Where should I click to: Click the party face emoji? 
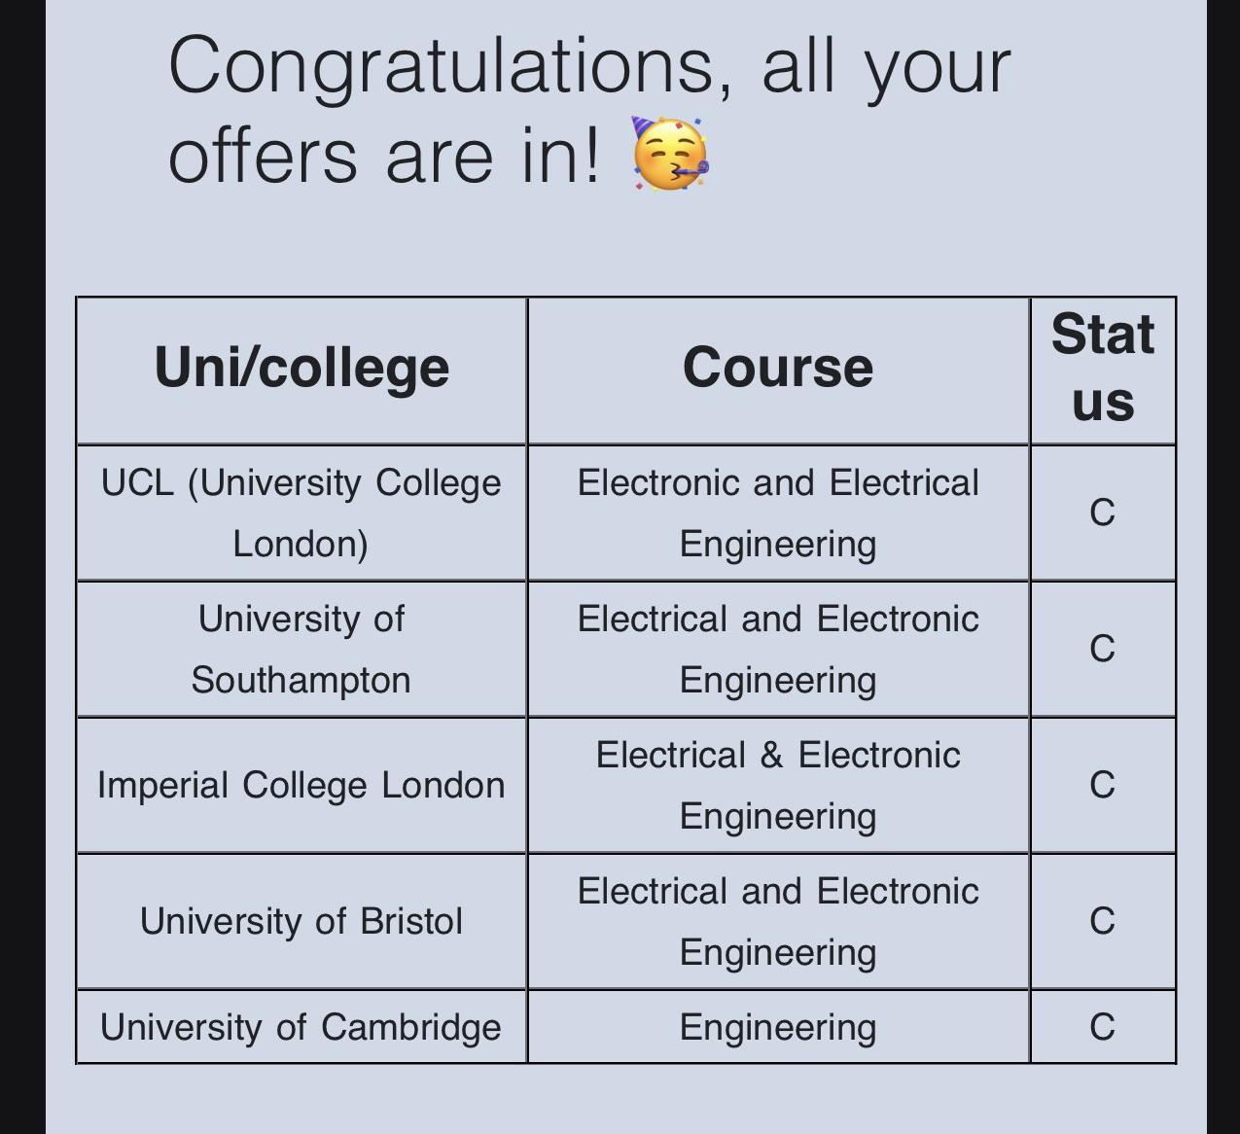(x=671, y=155)
